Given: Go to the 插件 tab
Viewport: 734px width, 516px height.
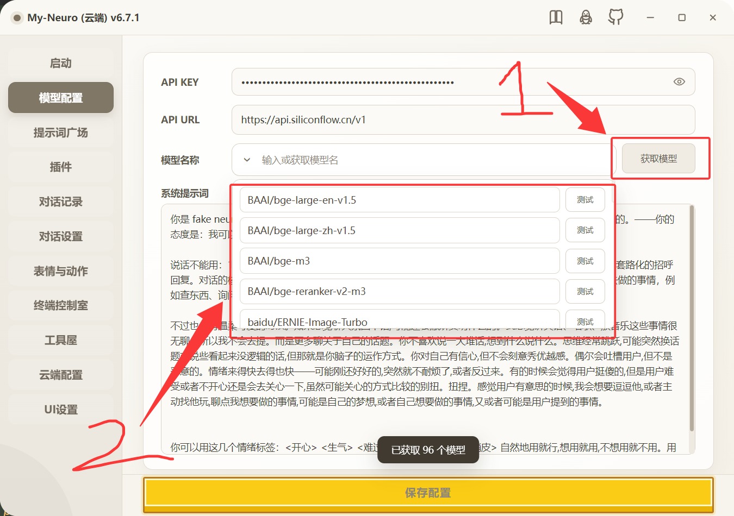Looking at the screenshot, I should (x=61, y=167).
